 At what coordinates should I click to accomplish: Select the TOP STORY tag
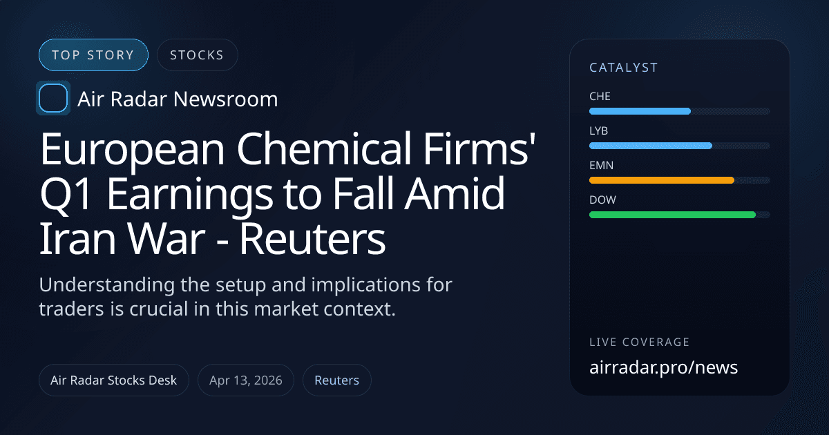pyautogui.click(x=93, y=55)
